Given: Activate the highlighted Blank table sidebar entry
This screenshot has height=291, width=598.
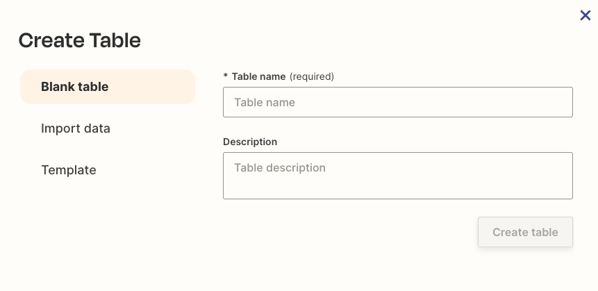Looking at the screenshot, I should (108, 87).
